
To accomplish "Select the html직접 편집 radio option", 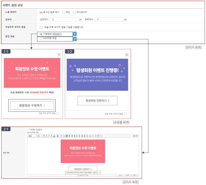I will pyautogui.click(x=41, y=38).
